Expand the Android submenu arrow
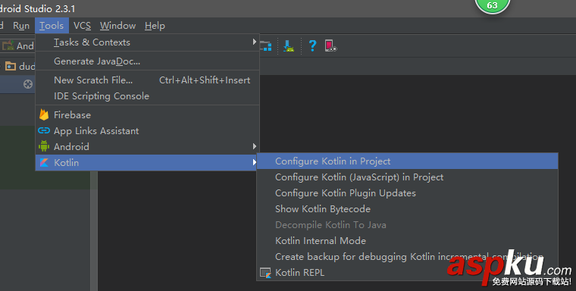Image resolution: width=576 pixels, height=291 pixels. (x=254, y=146)
